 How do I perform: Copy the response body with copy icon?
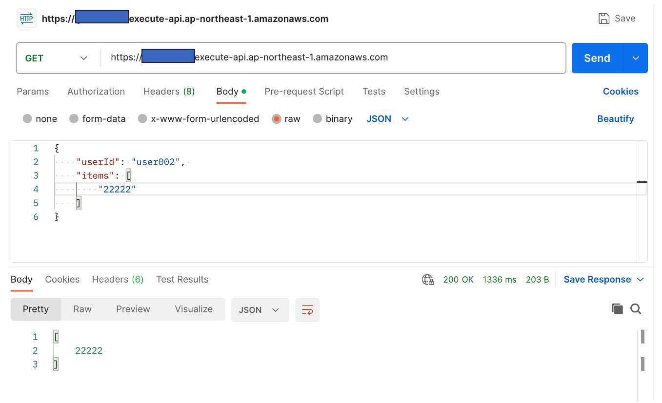click(x=617, y=309)
